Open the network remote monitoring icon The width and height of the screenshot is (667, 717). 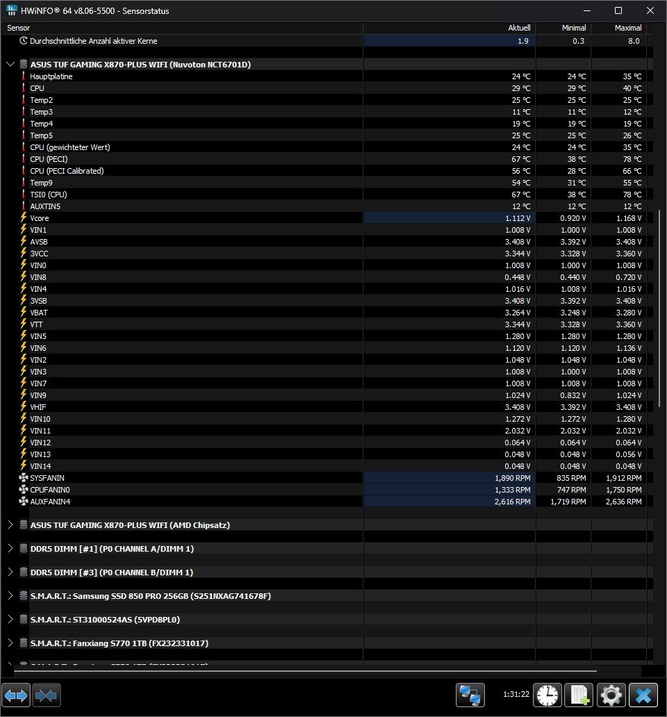click(470, 695)
